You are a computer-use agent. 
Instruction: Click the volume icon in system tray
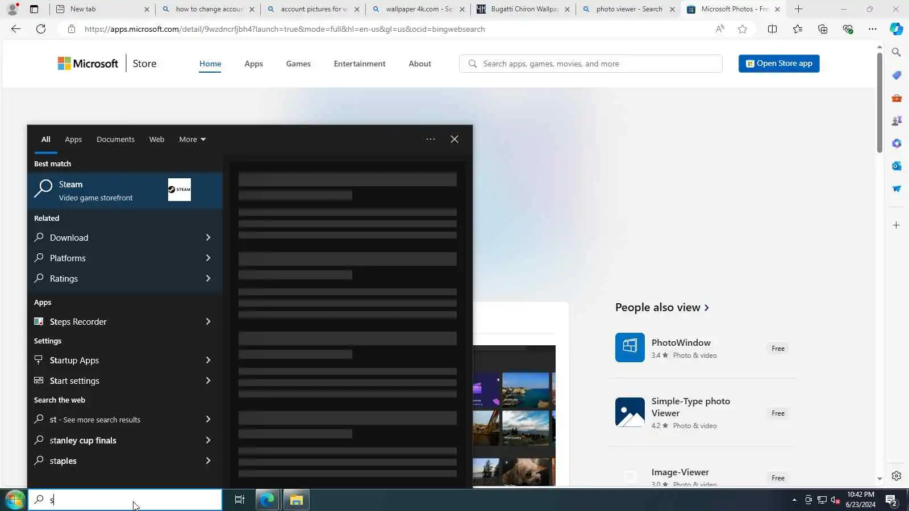tap(835, 500)
